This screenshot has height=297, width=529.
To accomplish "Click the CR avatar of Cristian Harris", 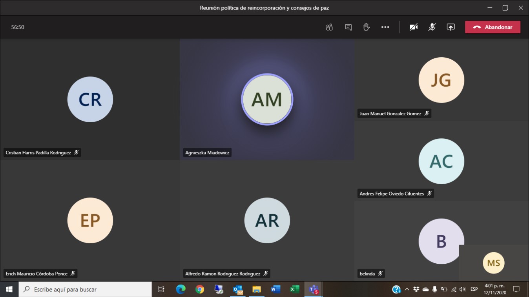I will point(90,100).
